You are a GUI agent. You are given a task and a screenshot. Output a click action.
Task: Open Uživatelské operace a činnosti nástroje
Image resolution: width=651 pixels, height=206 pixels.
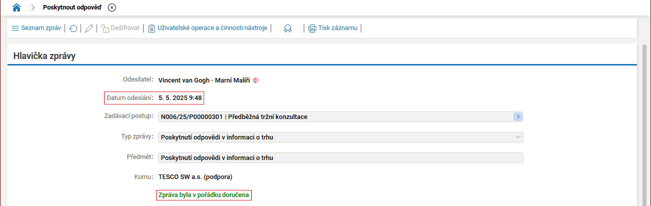(x=208, y=28)
